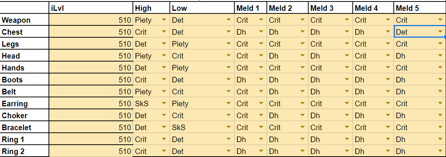Expand the Bracelet Low SkS dropdown arrow
This screenshot has height=157, width=446.
pos(228,128)
